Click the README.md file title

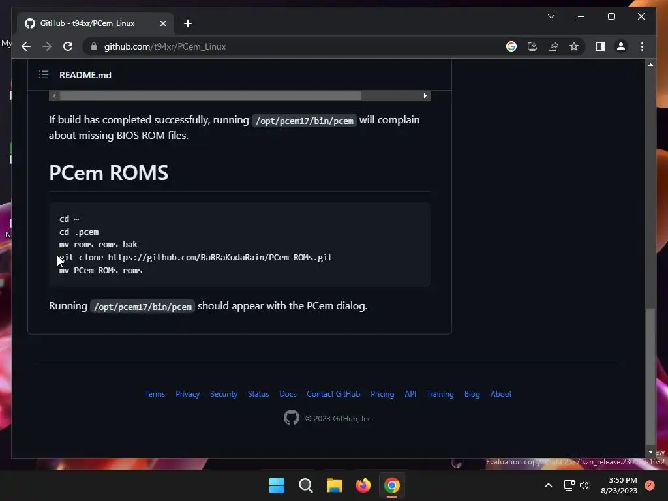click(x=85, y=75)
